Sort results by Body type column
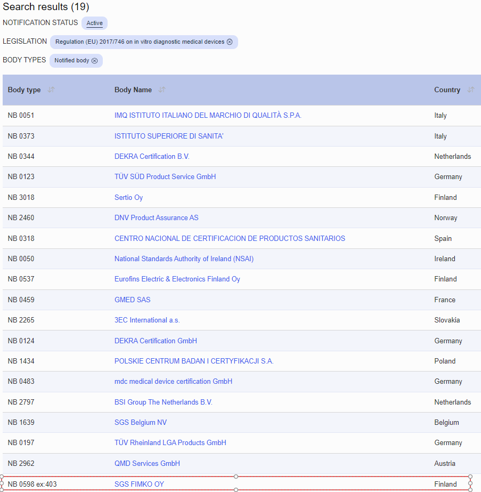Screen dimensions: 481x492 51,90
